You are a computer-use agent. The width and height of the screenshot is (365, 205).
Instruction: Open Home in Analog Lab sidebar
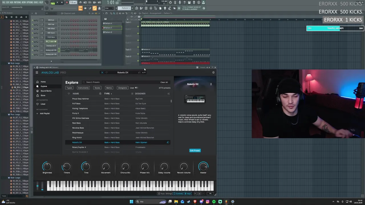(43, 82)
